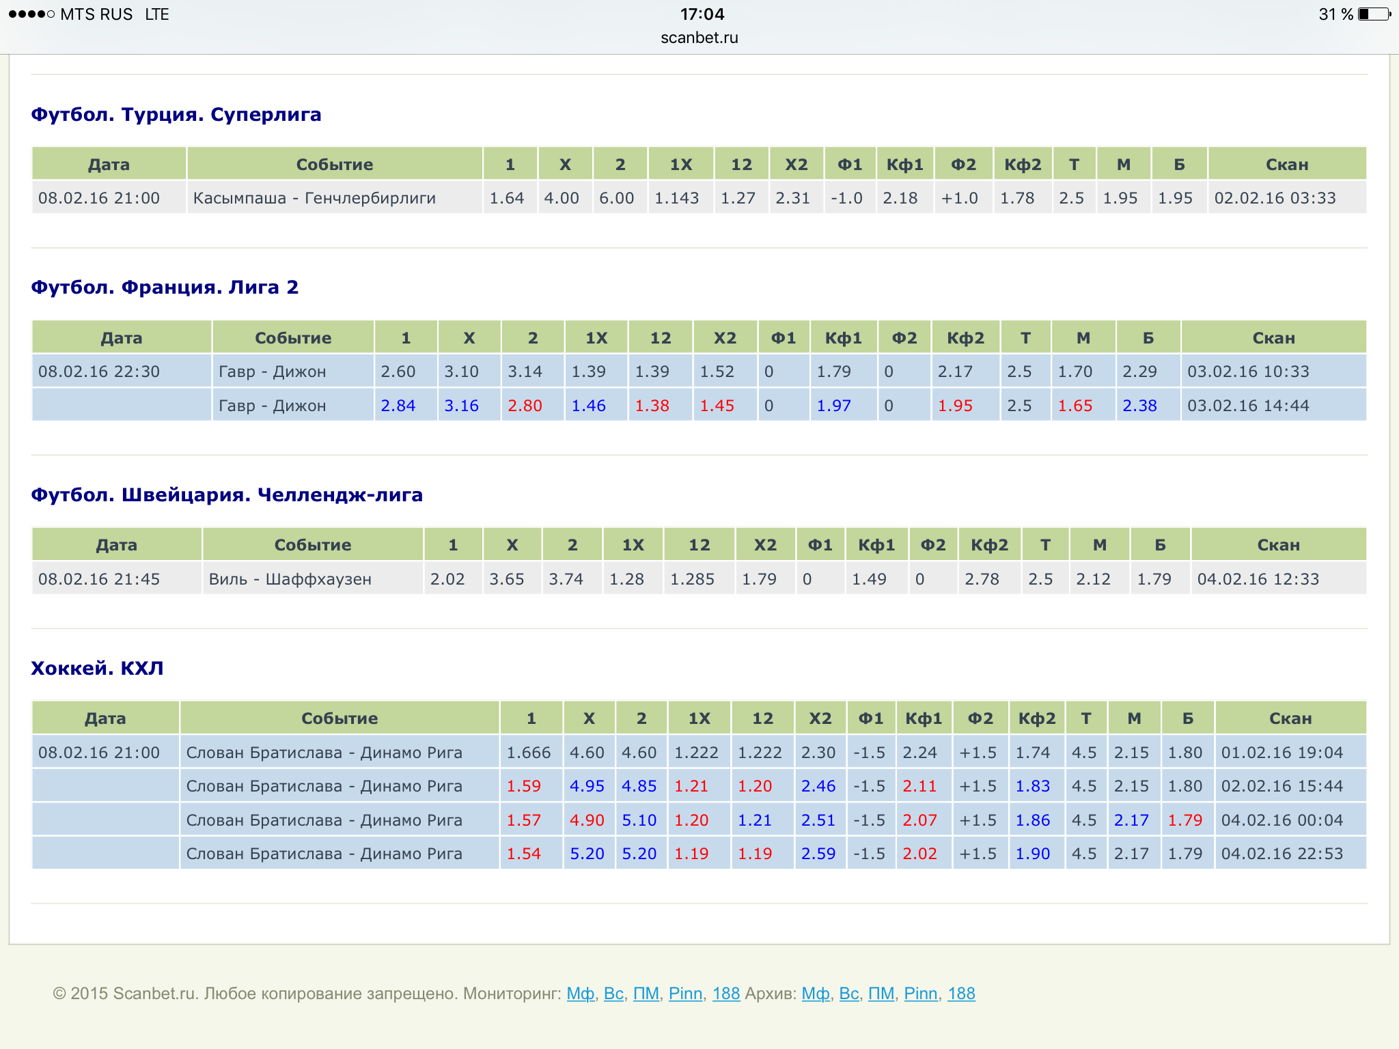Open the ПМ archive link

(881, 994)
